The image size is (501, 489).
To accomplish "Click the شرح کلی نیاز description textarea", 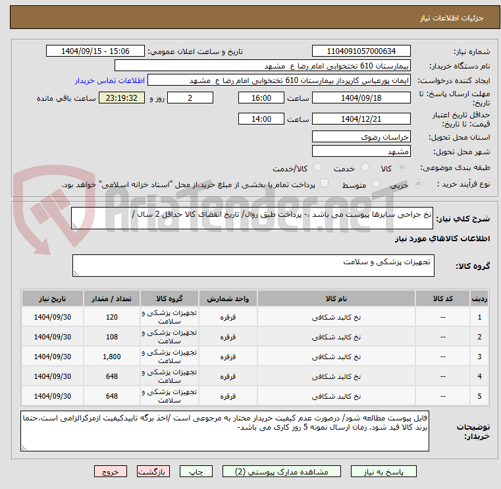I will point(251,218).
